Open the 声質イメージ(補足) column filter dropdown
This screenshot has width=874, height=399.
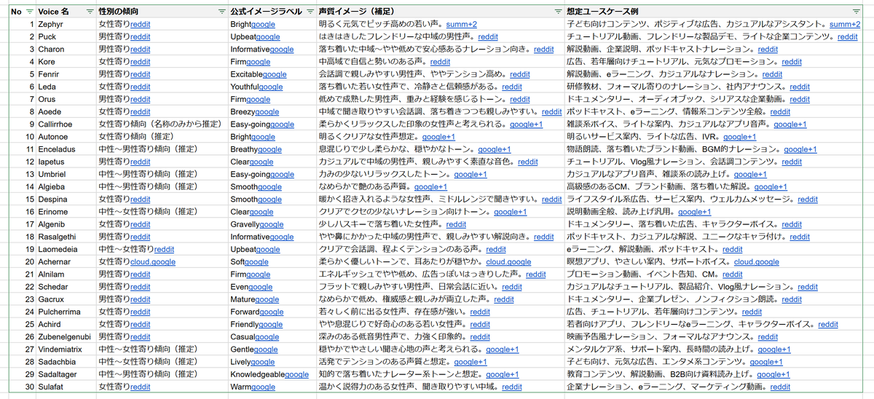tap(558, 12)
